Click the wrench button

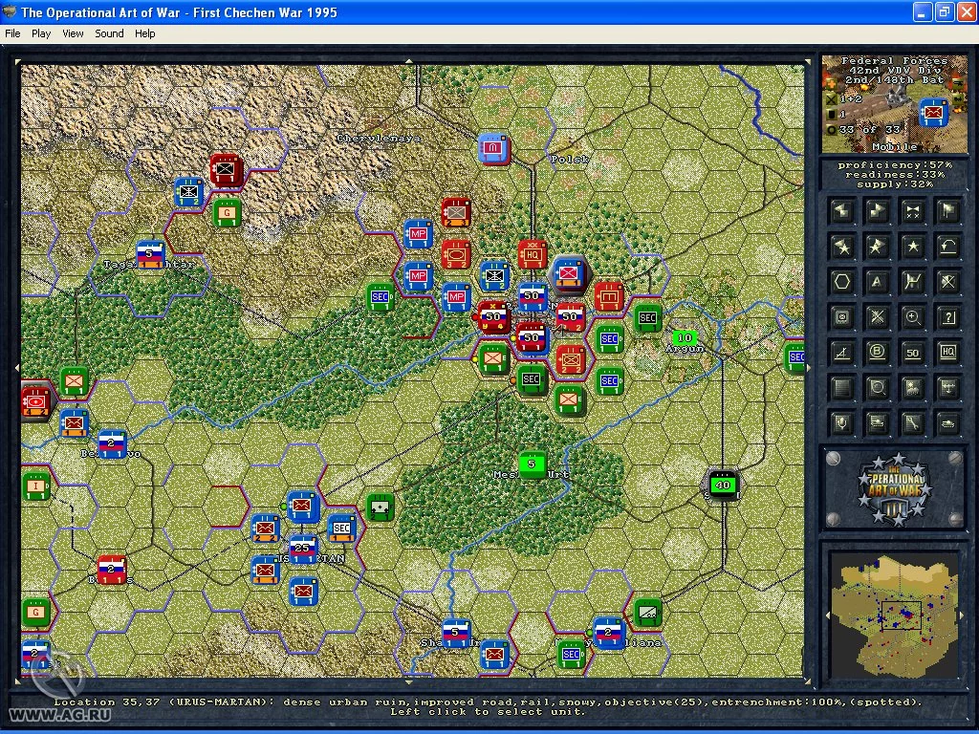pyautogui.click(x=912, y=423)
